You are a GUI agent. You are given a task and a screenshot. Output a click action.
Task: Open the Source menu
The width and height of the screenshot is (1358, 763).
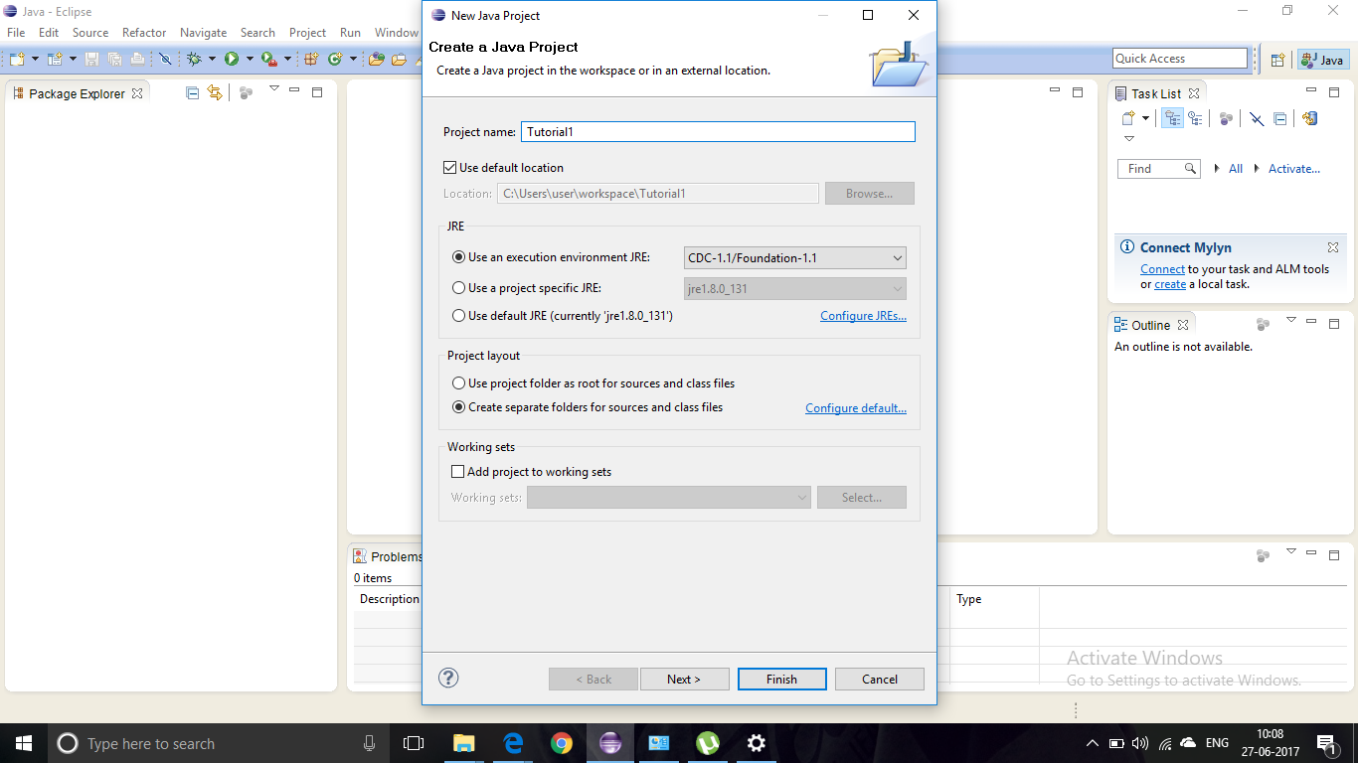(90, 33)
